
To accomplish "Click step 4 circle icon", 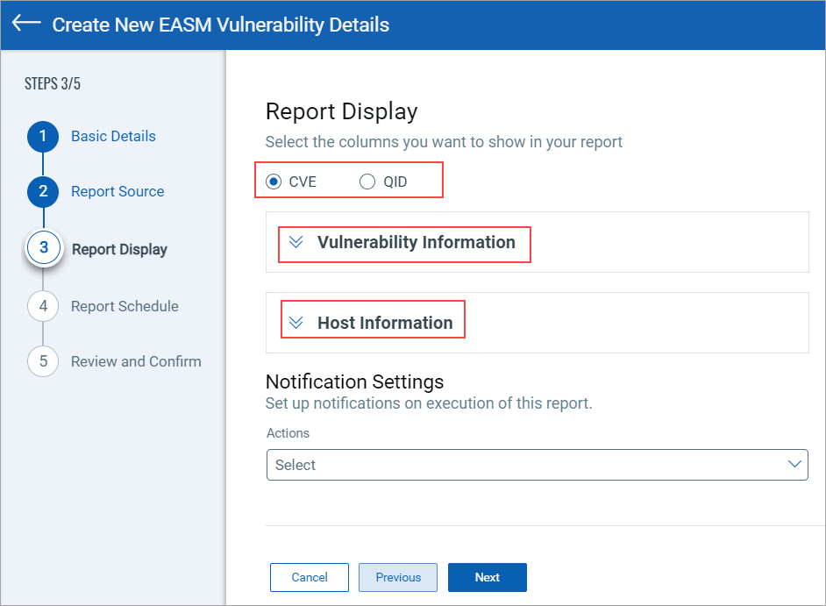I will pyautogui.click(x=43, y=306).
